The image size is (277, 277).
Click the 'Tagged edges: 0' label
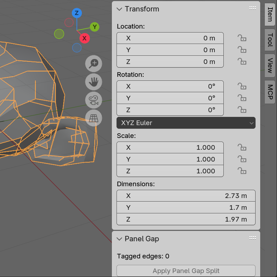click(x=143, y=256)
